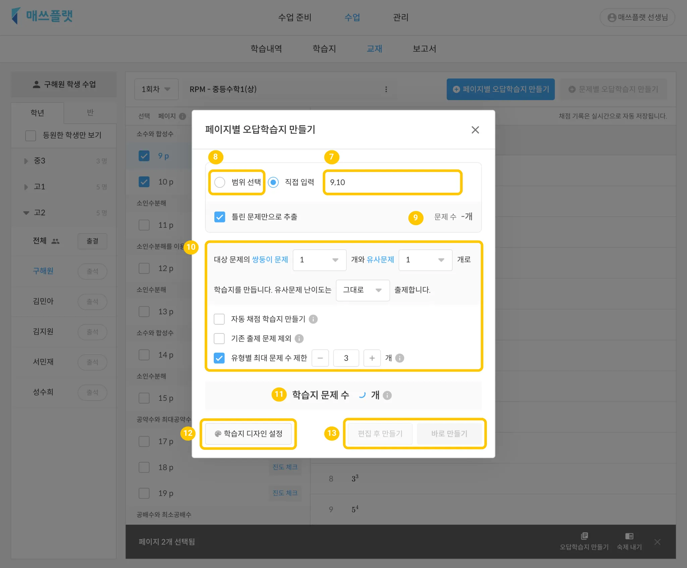Select the 범위 선택 radio button
Viewport: 687px width, 568px height.
[220, 182]
